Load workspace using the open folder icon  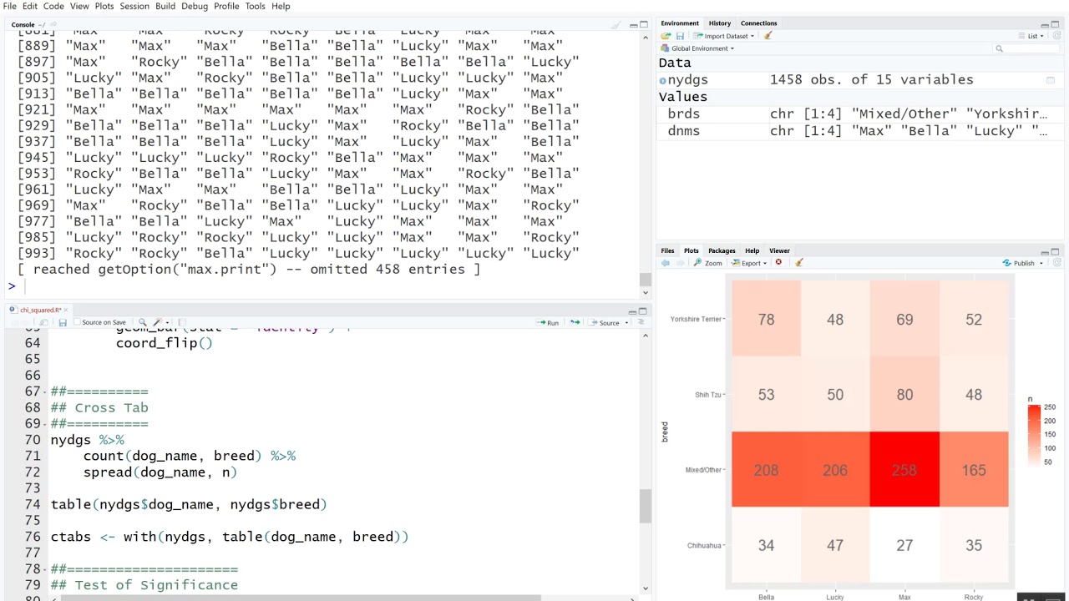tap(666, 36)
